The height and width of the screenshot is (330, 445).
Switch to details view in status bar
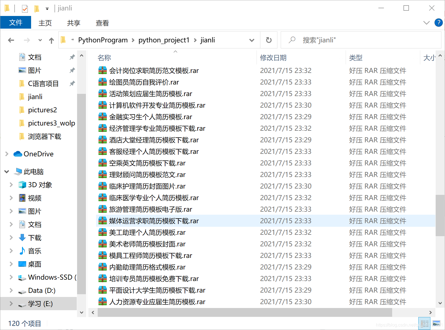coord(424,323)
